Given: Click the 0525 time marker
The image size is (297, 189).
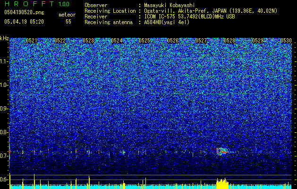Looking at the screenshot, I should click(144, 41).
